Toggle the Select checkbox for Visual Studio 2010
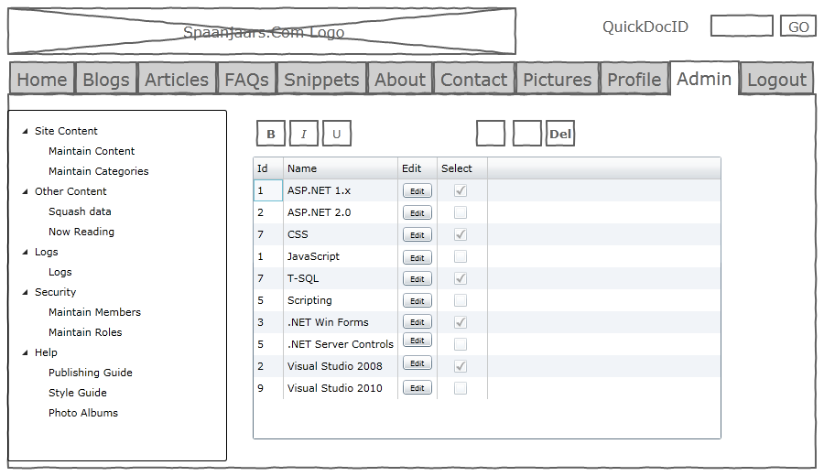The height and width of the screenshot is (476, 824). click(x=461, y=388)
